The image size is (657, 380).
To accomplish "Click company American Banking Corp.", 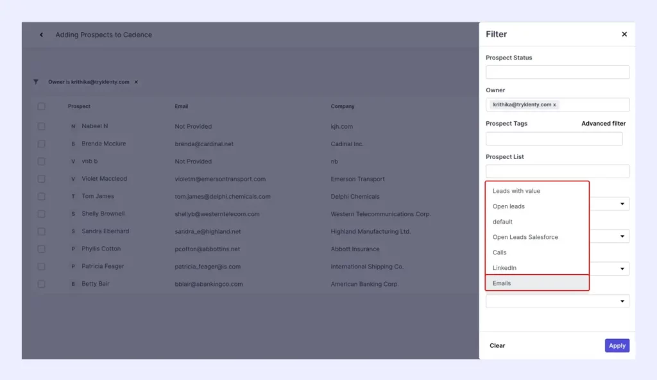I will pyautogui.click(x=364, y=284).
